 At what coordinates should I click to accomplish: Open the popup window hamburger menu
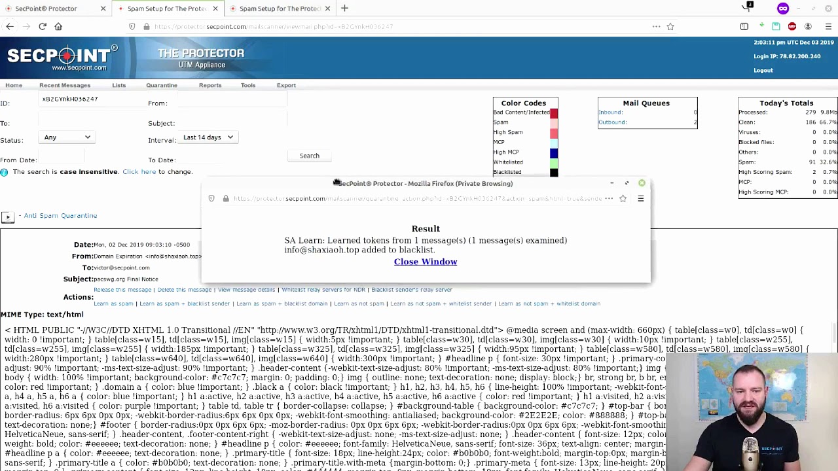point(641,198)
